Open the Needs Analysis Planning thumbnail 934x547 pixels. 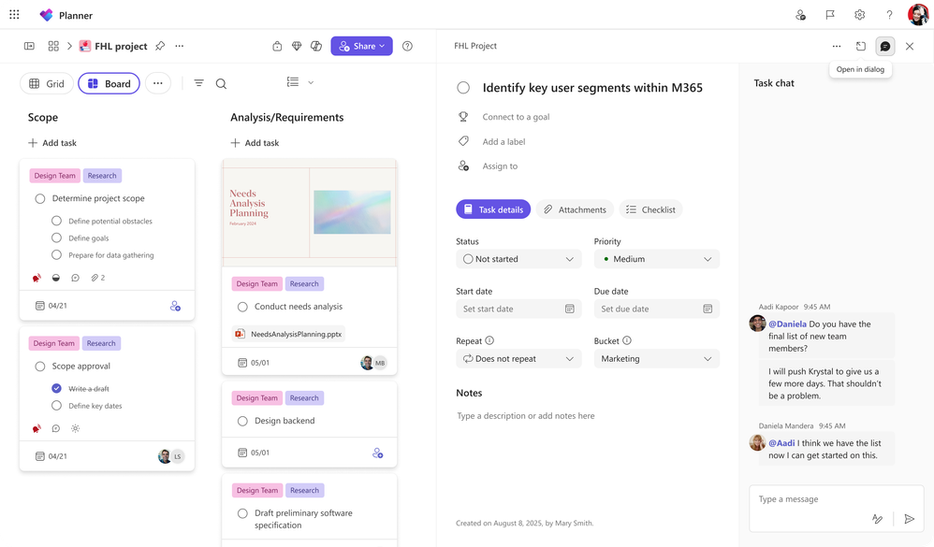tap(310, 213)
